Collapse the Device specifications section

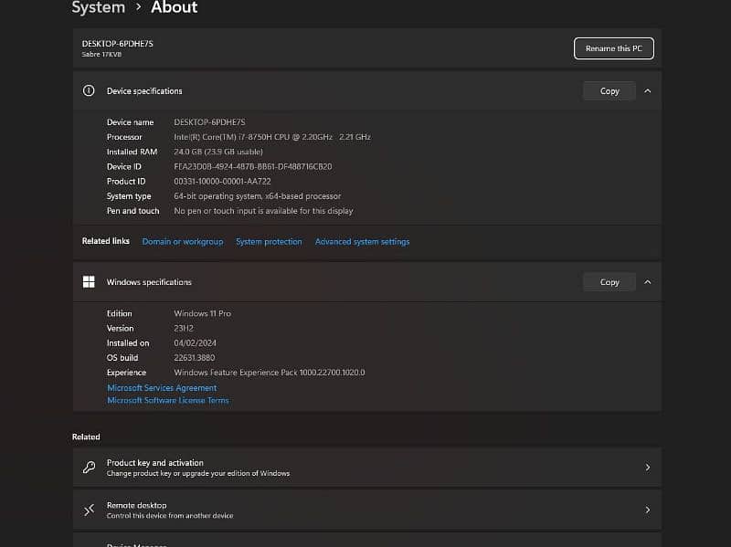[x=648, y=90]
